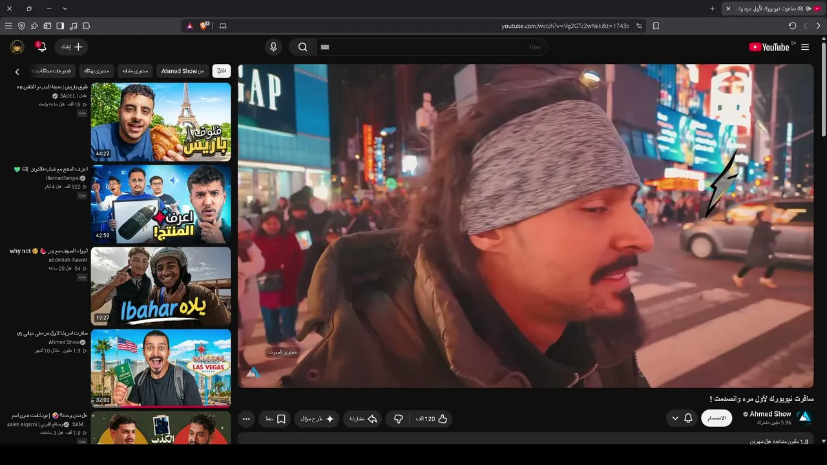Click the like button showing 120 ألف
This screenshot has width=827, height=465.
tap(432, 419)
